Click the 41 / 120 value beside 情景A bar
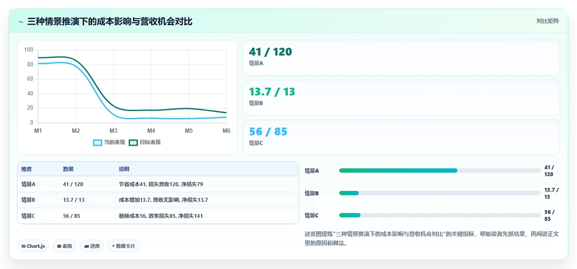The image size is (577, 269). coord(549,171)
